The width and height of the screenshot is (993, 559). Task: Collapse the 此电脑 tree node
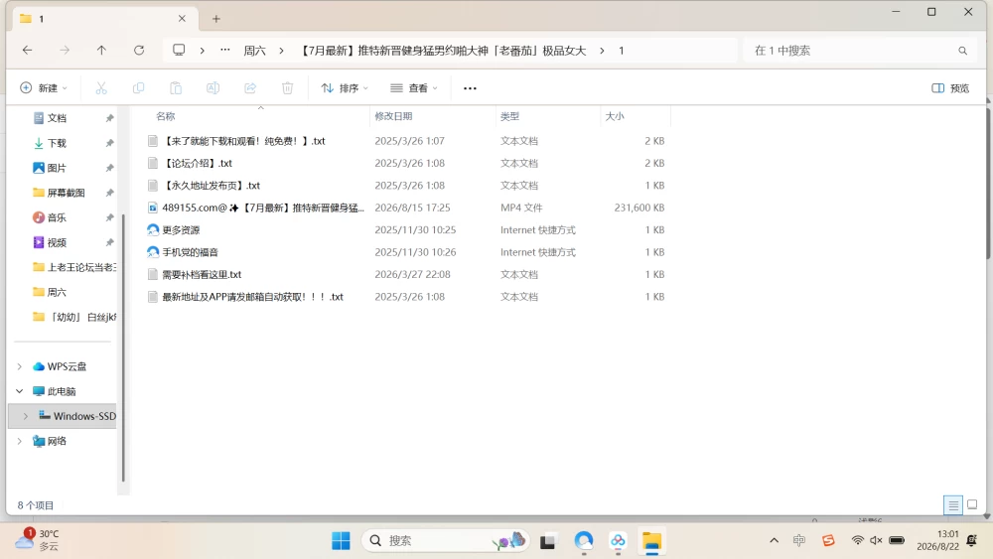tap(20, 391)
